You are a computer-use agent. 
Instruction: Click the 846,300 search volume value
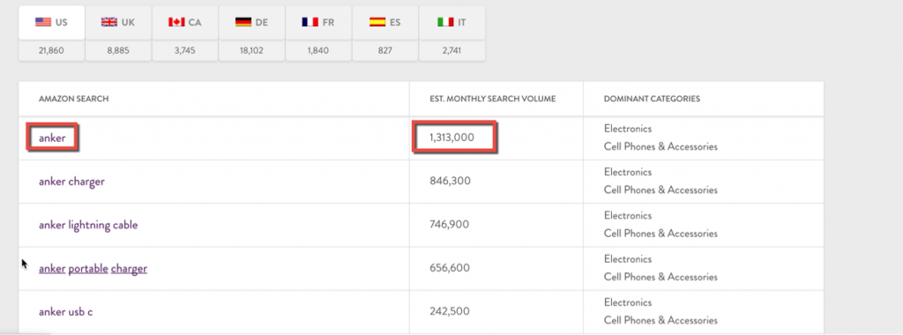pos(450,182)
